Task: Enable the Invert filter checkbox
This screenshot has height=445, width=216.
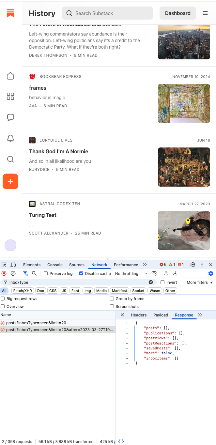Action: pos(162,282)
